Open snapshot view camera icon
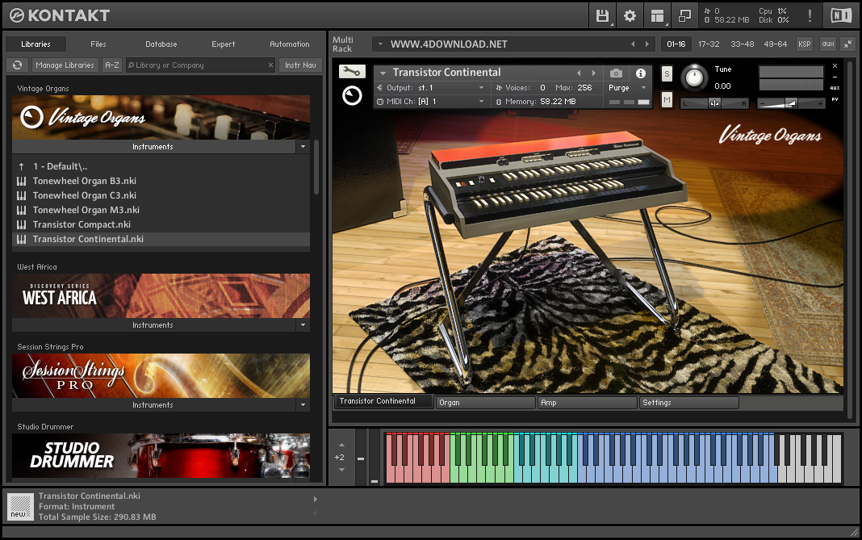 tap(617, 73)
